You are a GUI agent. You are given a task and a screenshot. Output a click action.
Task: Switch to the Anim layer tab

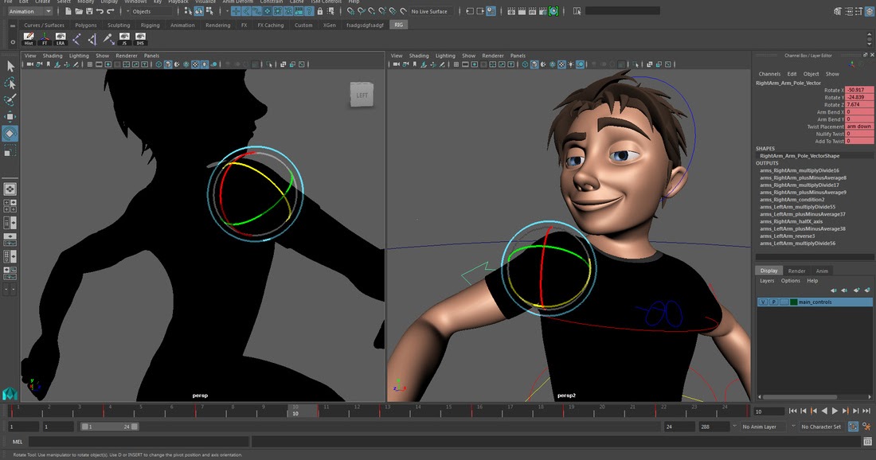point(822,271)
